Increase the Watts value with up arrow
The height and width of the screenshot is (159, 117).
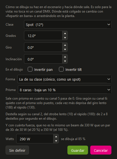point(56,137)
